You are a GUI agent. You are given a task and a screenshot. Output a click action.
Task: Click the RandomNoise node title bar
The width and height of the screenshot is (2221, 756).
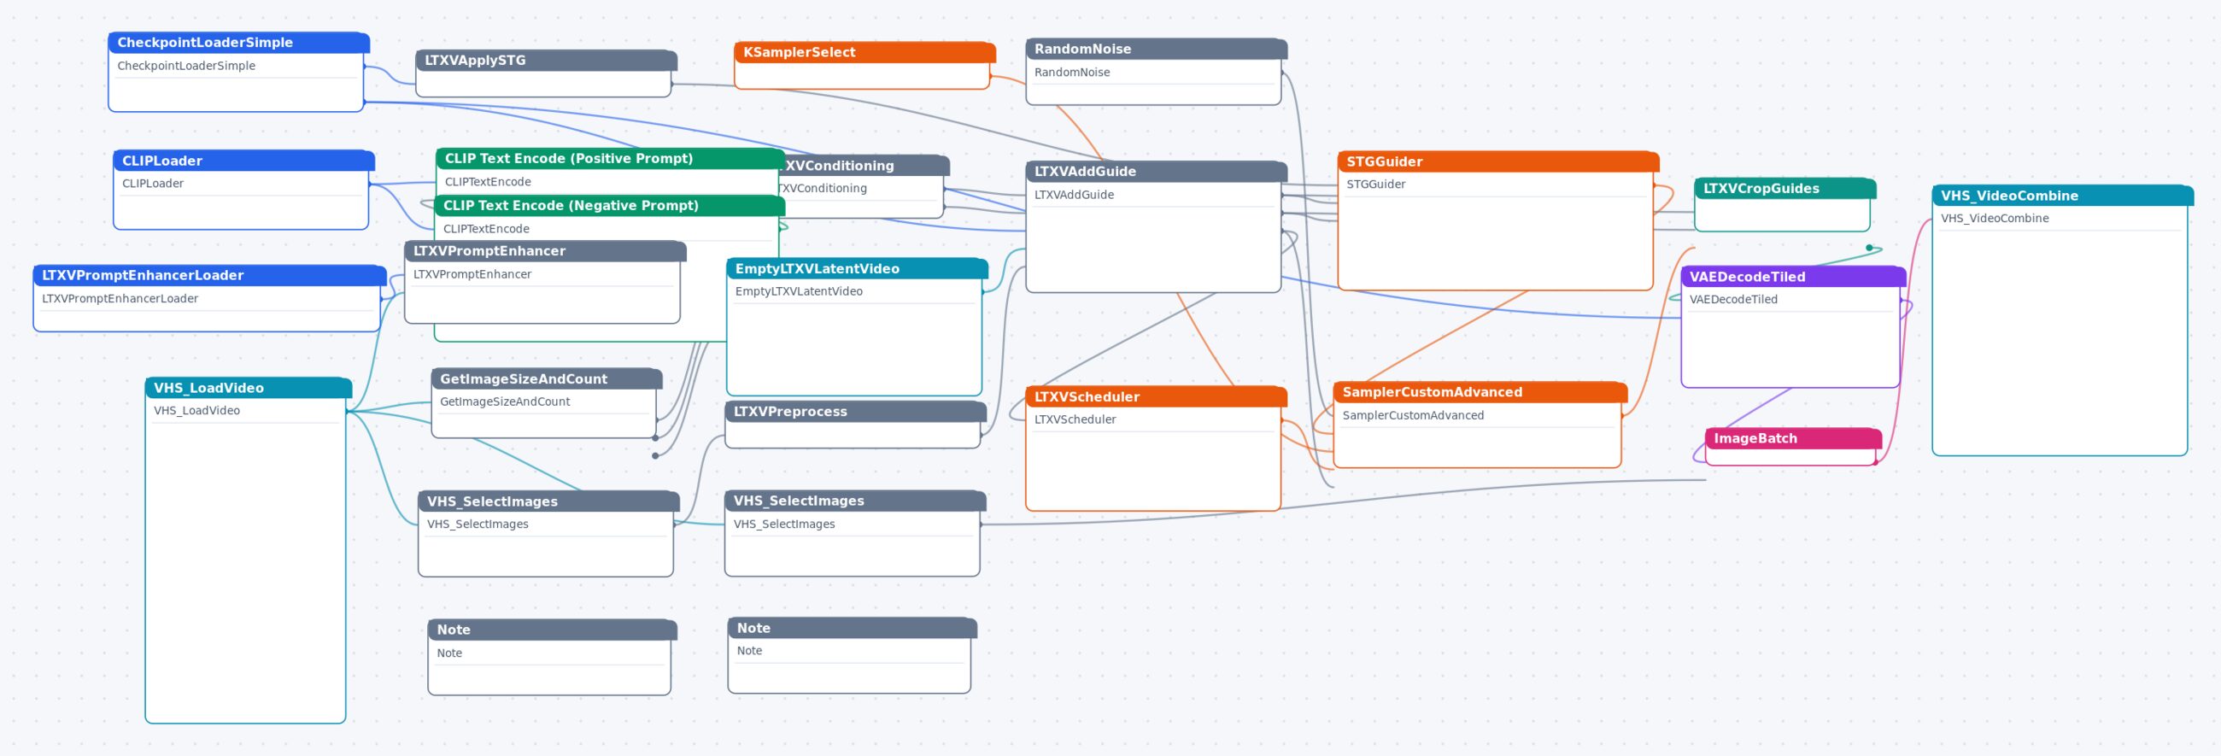pos(1156,50)
